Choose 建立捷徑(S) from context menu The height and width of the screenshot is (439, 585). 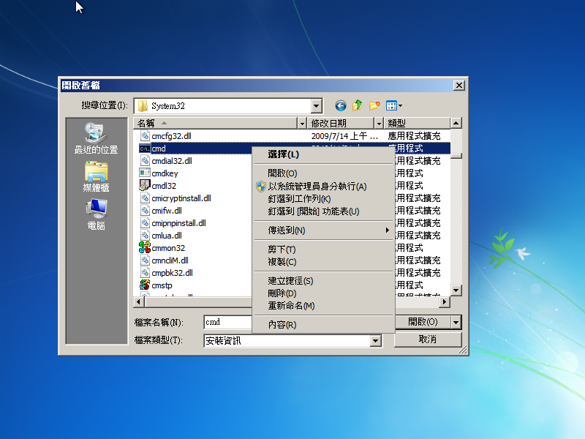coord(324,281)
